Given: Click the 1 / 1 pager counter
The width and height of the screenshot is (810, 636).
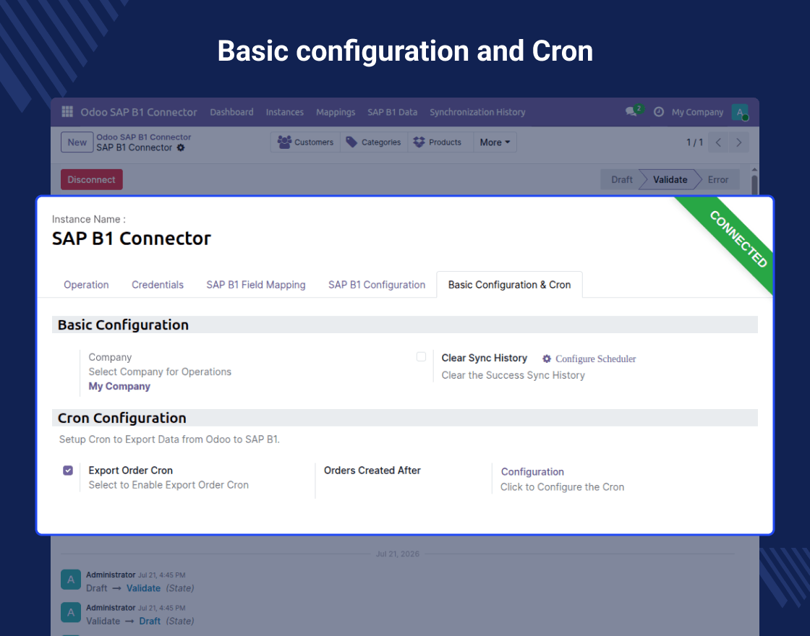Looking at the screenshot, I should 694,142.
